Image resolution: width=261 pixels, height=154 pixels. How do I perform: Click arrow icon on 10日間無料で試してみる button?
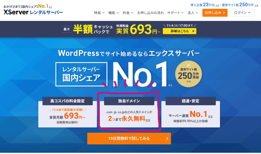167,139
